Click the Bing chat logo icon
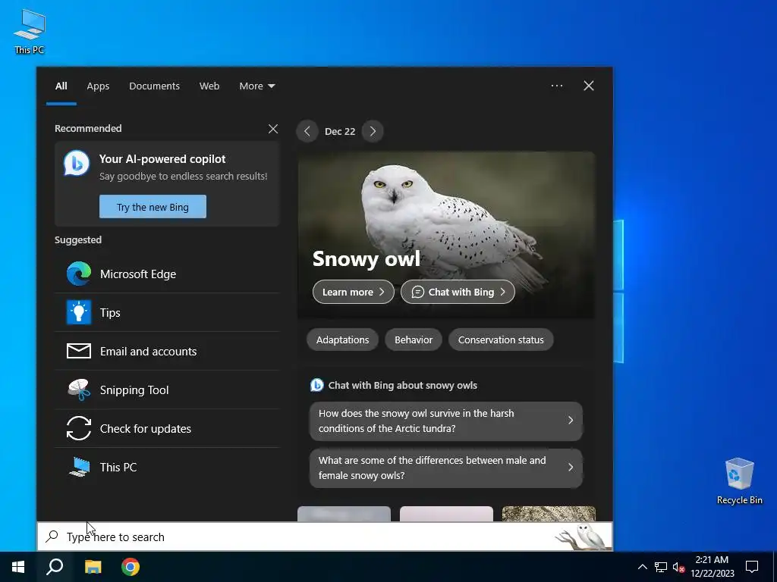Viewport: 777px width, 582px height. pos(77,164)
